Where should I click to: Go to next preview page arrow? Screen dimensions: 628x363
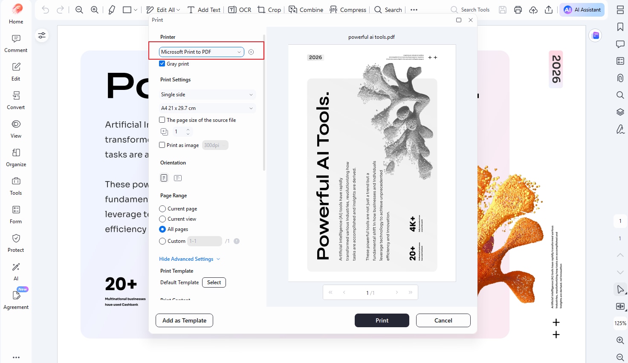[397, 292]
